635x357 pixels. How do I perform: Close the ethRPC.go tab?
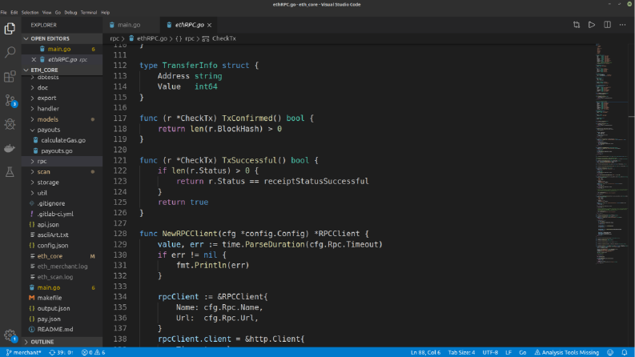tap(209, 25)
